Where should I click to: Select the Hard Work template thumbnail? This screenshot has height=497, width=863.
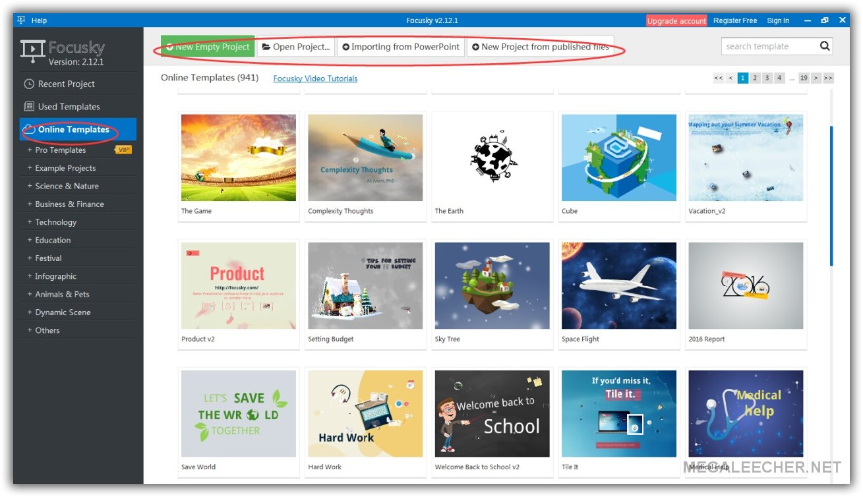tap(365, 413)
